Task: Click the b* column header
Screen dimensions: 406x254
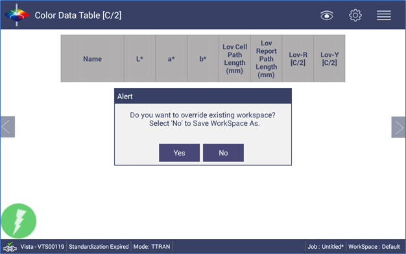Action: pyautogui.click(x=203, y=59)
